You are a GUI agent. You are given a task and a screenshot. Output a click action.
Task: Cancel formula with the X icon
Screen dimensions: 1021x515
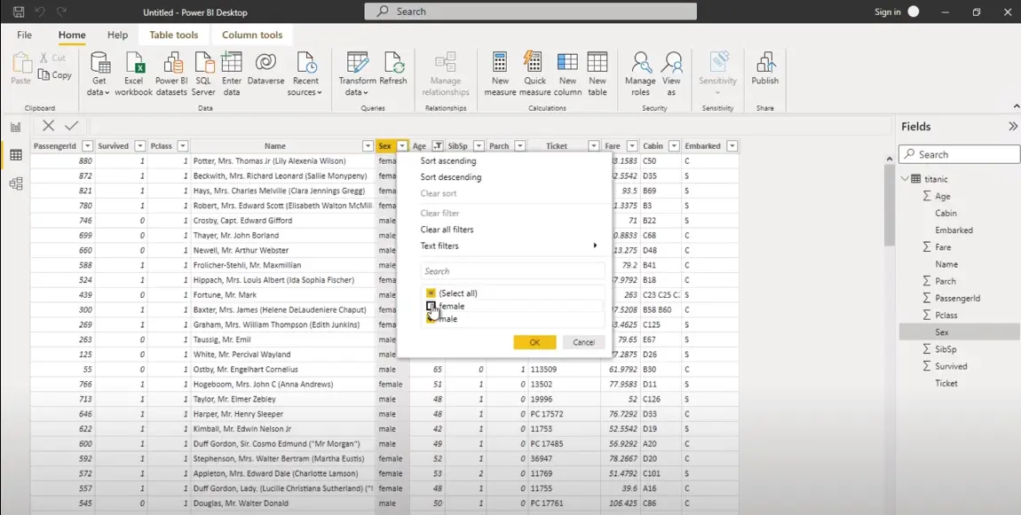pos(48,126)
